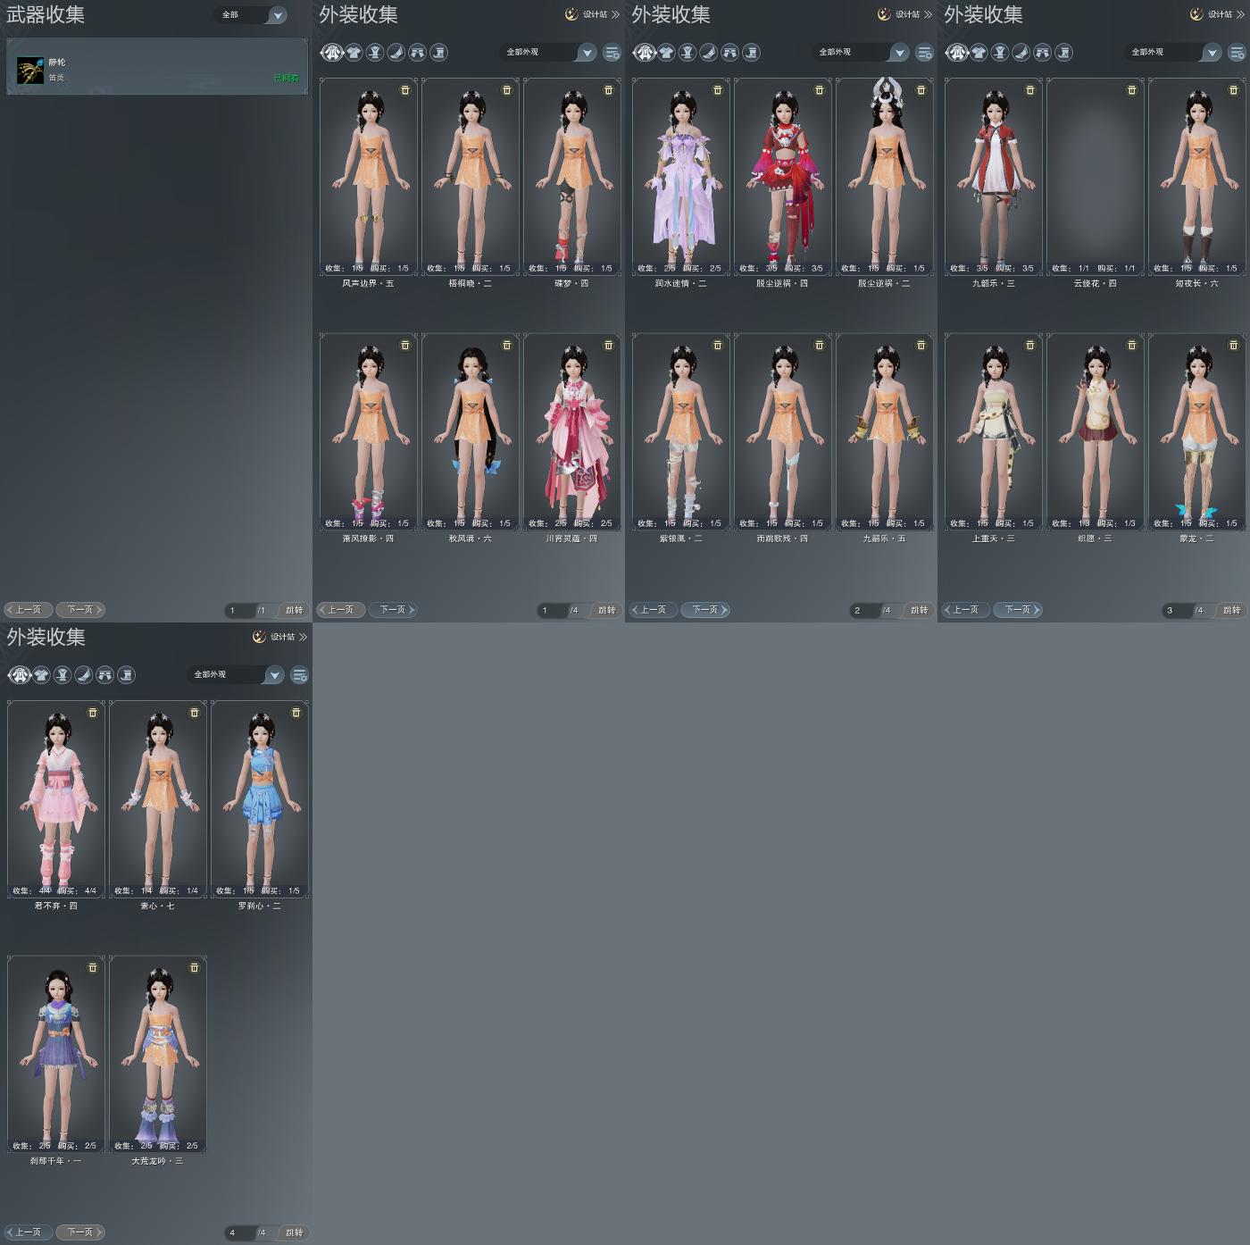Choose pants category icon in page 3 outfit panel

pyautogui.click(x=1042, y=53)
